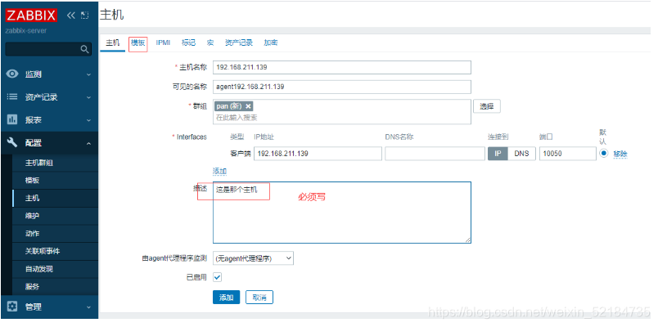658x327 pixels.
Task: Click the 主机名称 input field
Action: tap(341, 67)
